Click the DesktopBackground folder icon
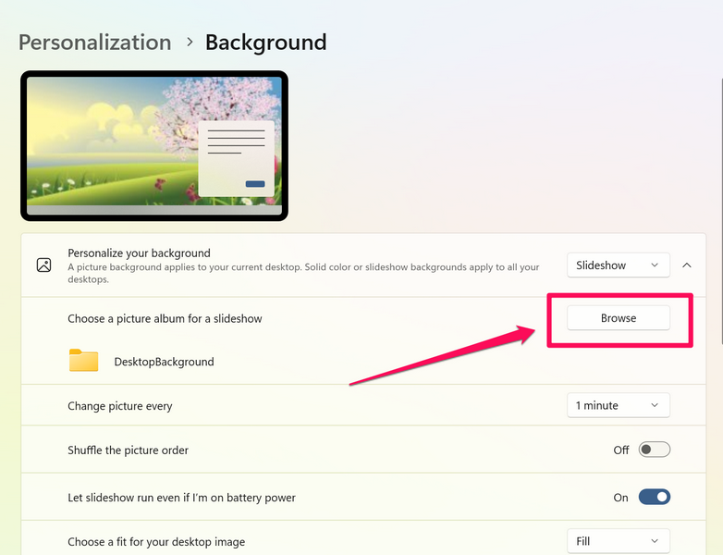Screen dimensions: 723x555 pyautogui.click(x=83, y=361)
